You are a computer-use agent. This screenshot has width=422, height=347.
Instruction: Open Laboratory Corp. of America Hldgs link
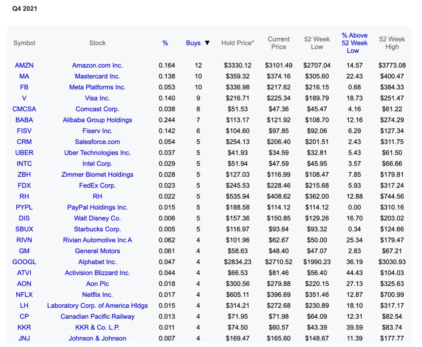98,305
